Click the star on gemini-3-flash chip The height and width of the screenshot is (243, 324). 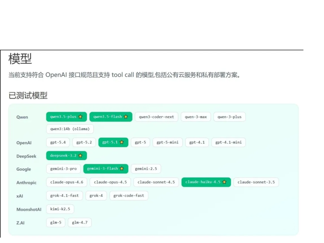(122, 169)
